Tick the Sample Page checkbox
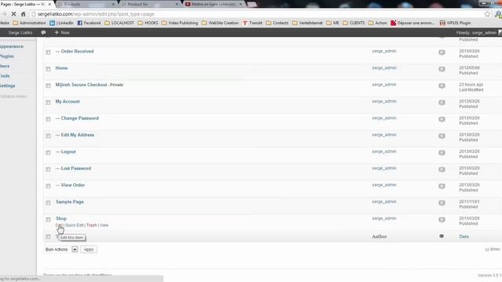Viewport: 502px width, 282px height. (x=48, y=203)
